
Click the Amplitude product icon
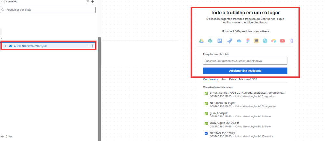pyautogui.click(x=265, y=41)
